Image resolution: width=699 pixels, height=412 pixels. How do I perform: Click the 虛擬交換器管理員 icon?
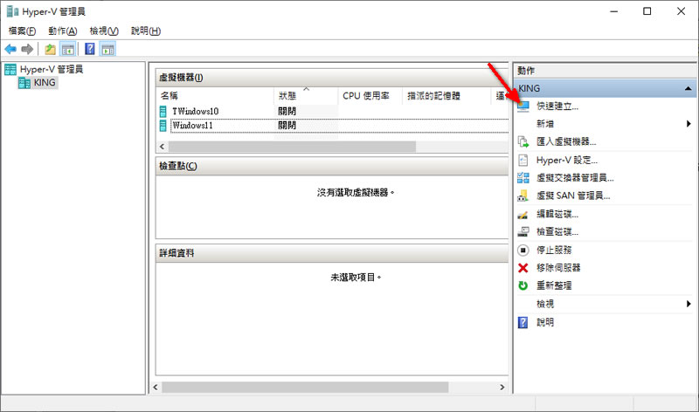point(523,178)
